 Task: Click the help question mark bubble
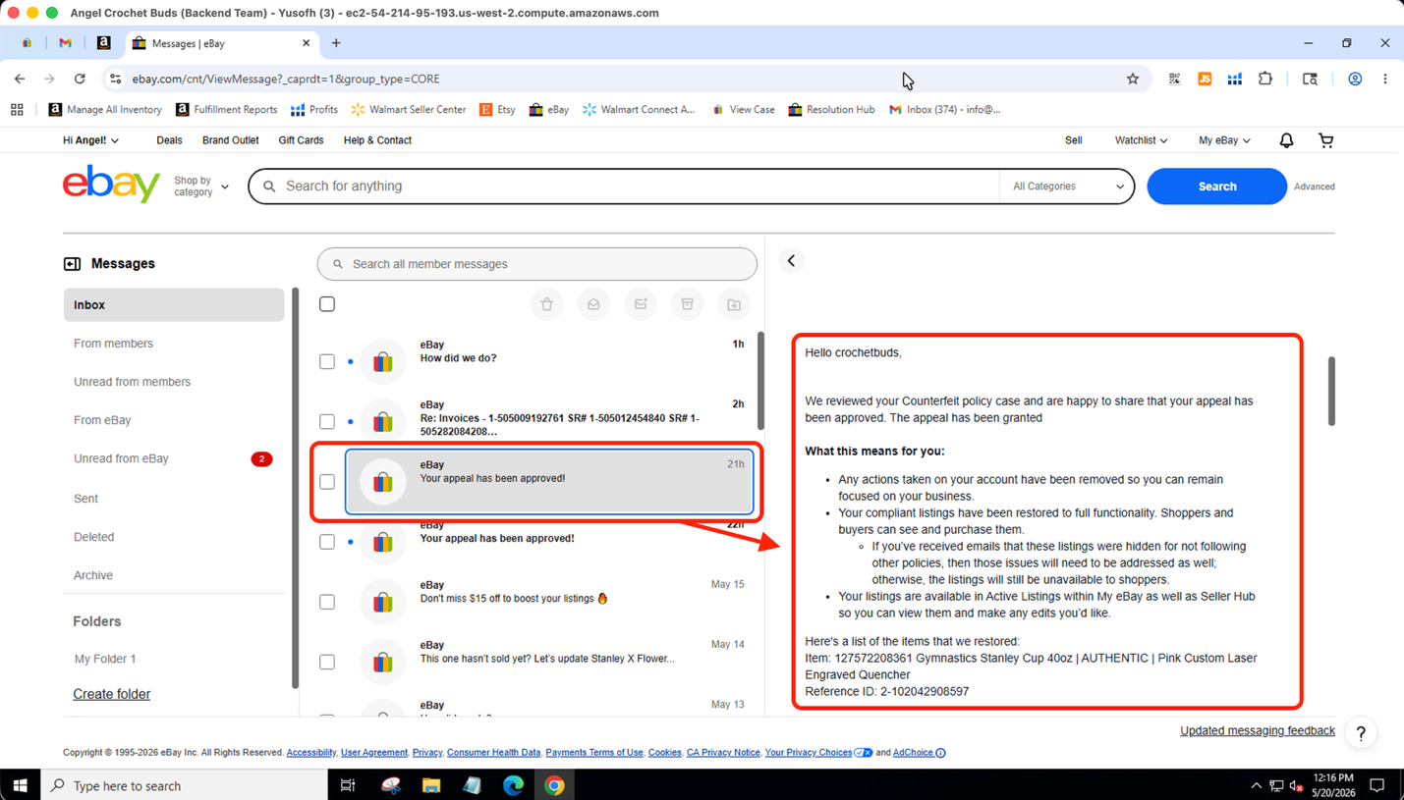pos(1361,733)
